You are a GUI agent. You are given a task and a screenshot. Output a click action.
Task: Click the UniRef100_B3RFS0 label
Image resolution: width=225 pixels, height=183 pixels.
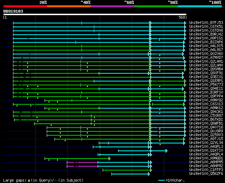point(206,93)
